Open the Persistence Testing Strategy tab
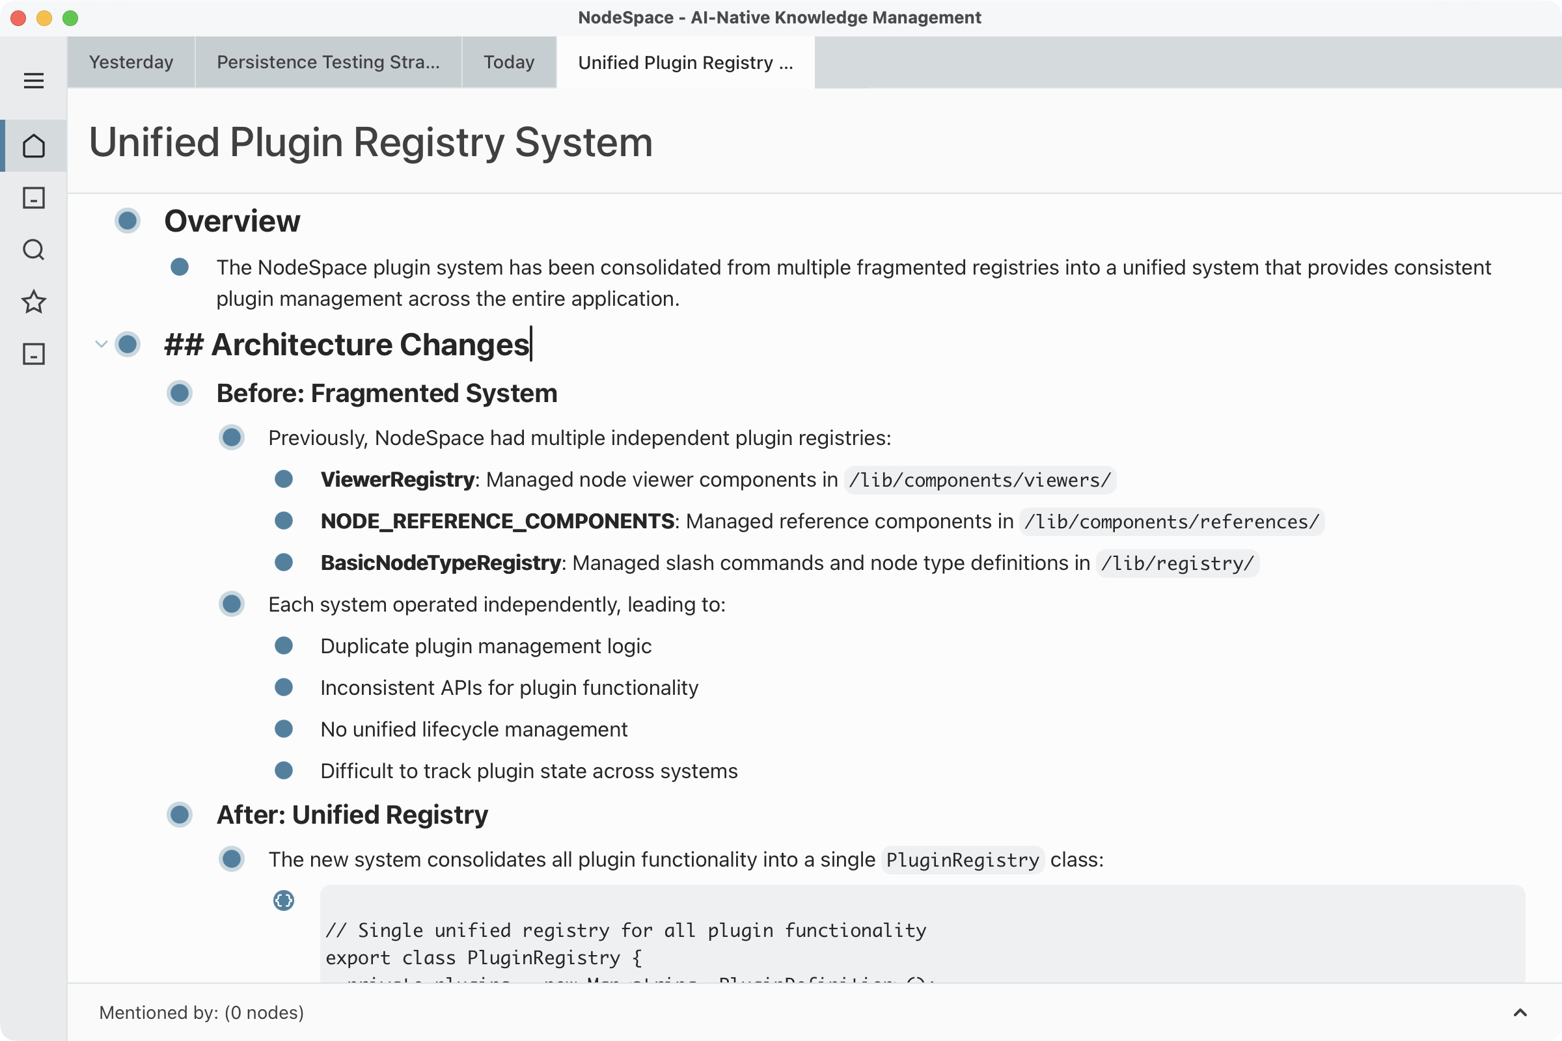This screenshot has width=1562, height=1041. click(x=327, y=62)
